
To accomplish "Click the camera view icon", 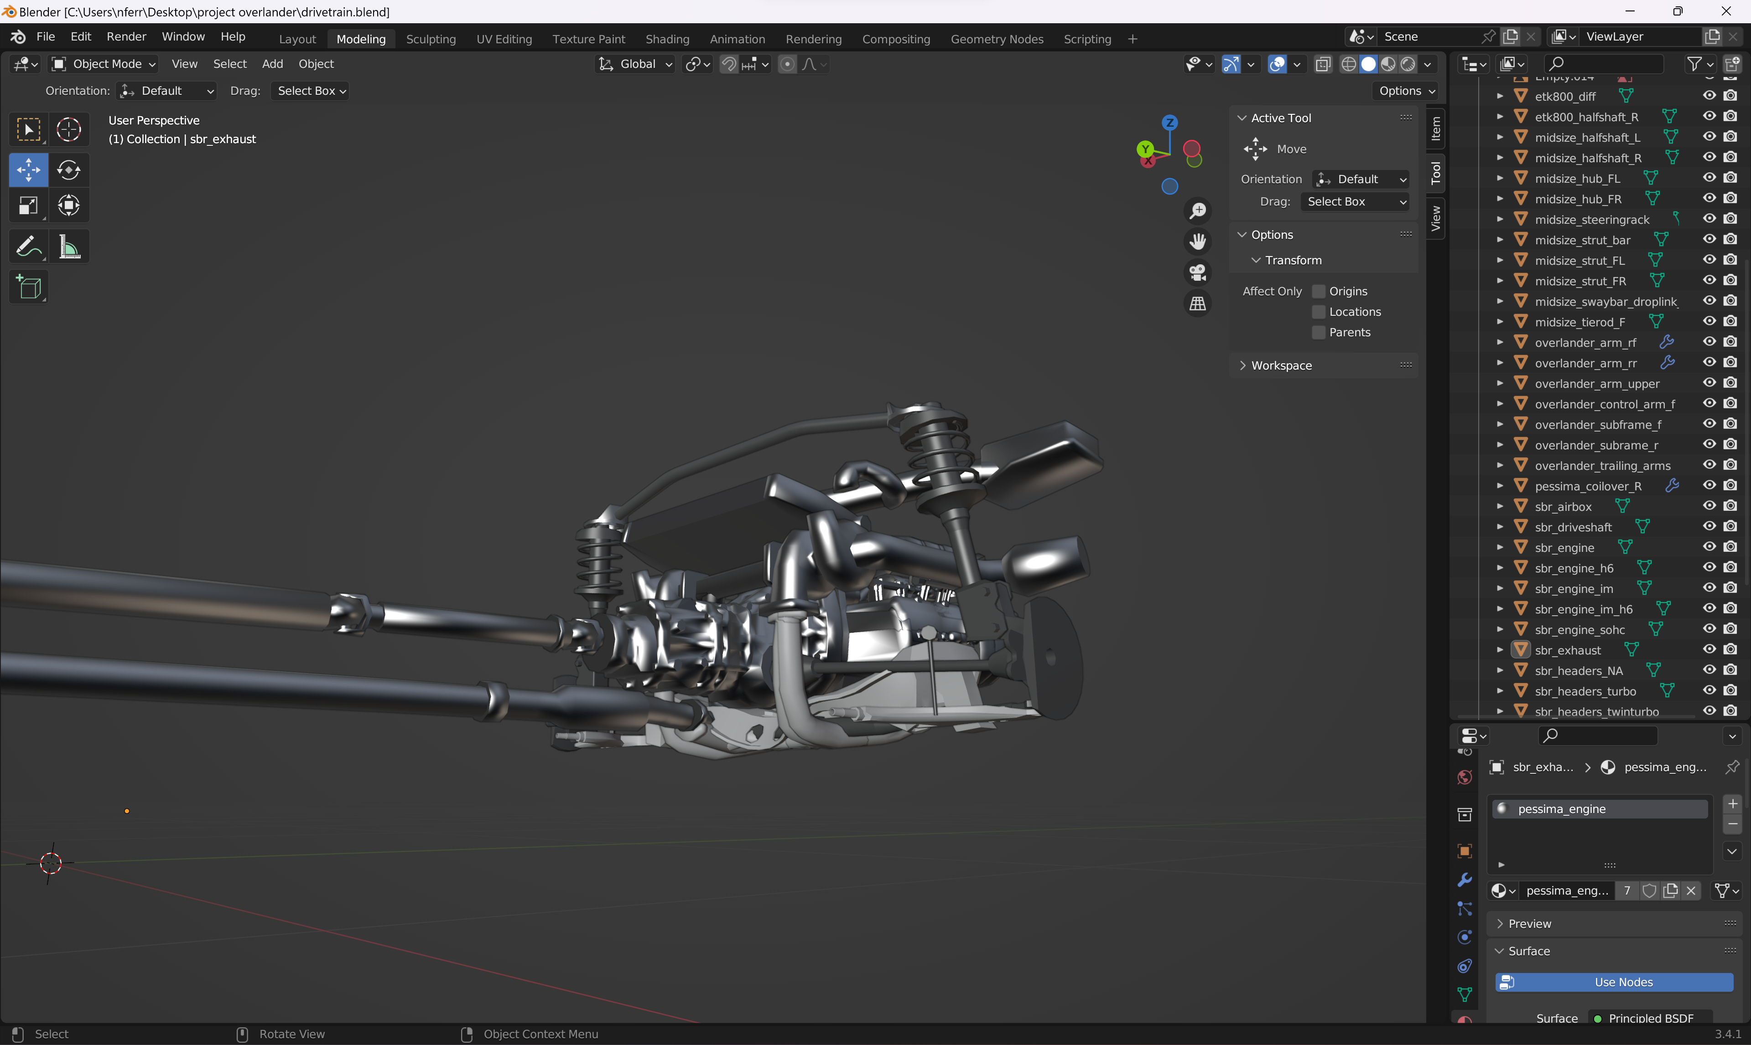I will click(1197, 273).
